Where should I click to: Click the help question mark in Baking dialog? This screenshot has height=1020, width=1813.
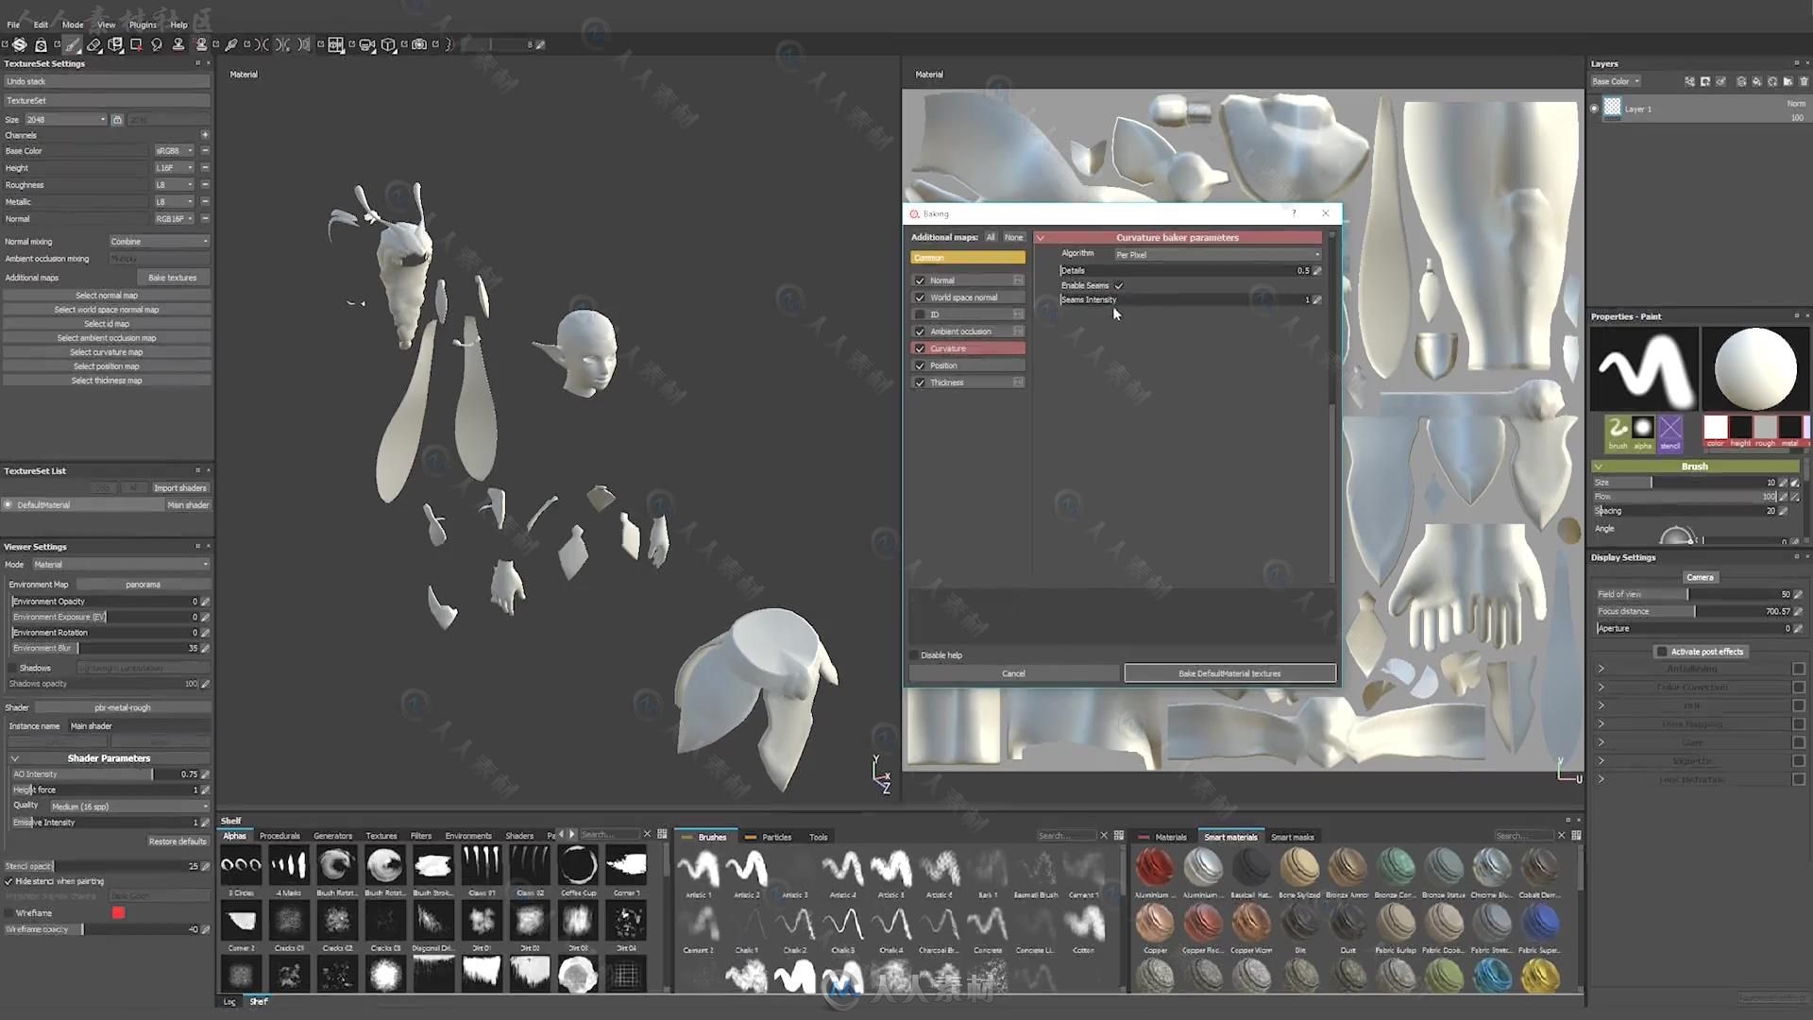(1294, 213)
